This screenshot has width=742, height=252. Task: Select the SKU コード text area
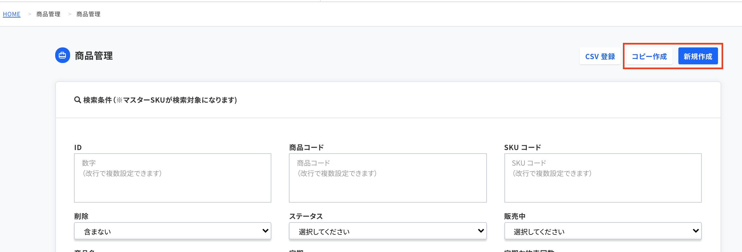coord(603,178)
